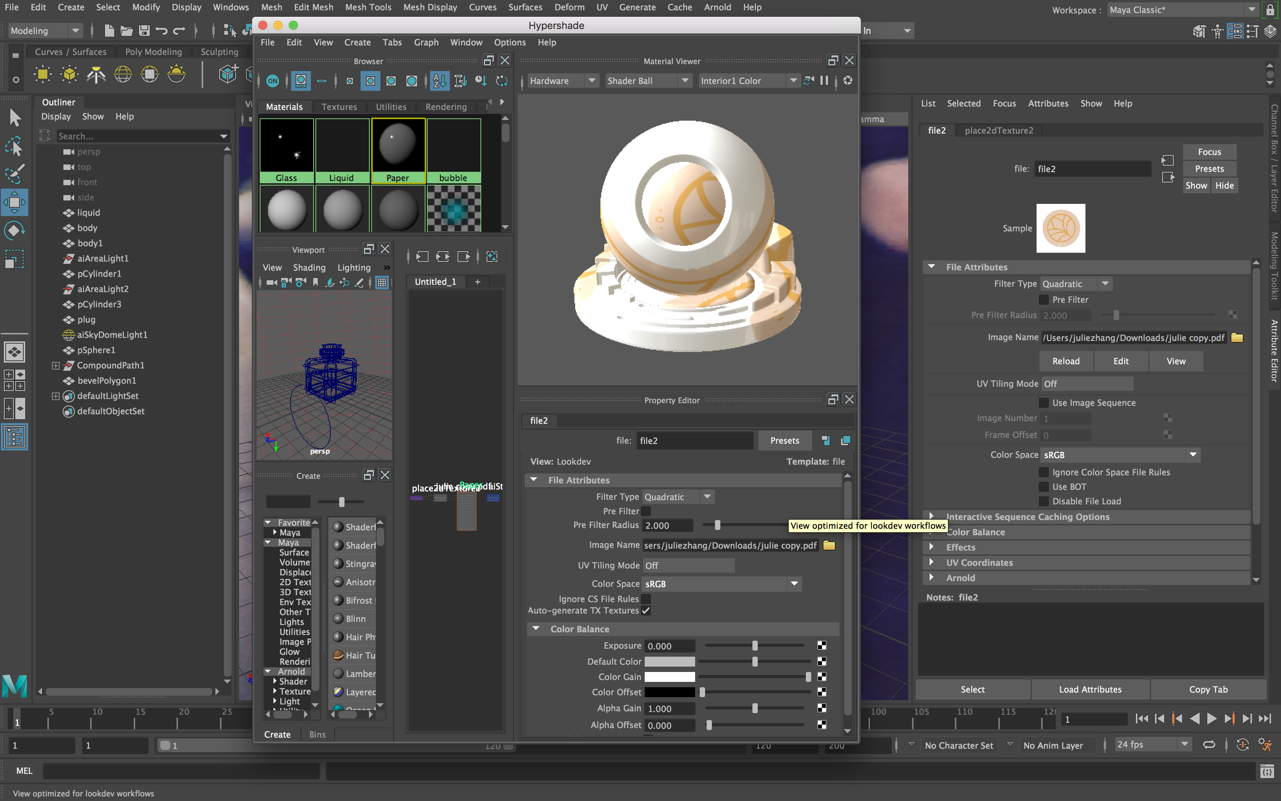
Task: Click the large swatch size icon in browser toolbar
Action: pos(412,81)
